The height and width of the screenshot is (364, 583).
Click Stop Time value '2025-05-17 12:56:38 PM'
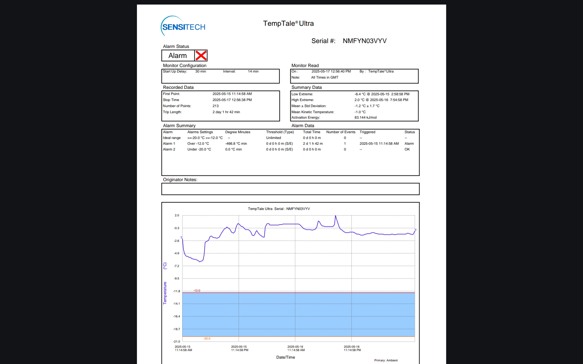click(232, 100)
